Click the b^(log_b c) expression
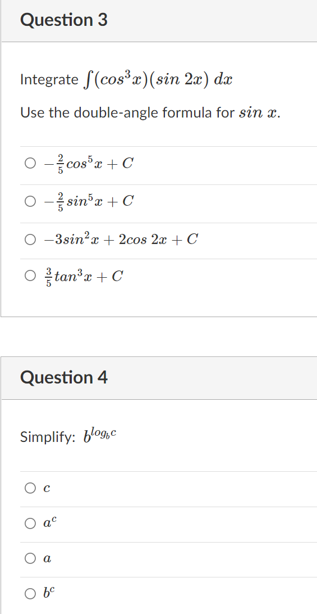This screenshot has height=614, width=317. point(100,435)
